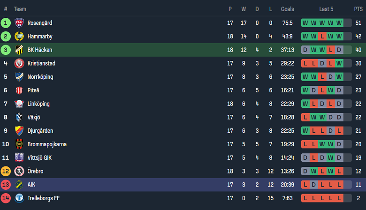
Task: Click the orange position 12 badge
Action: [6, 171]
